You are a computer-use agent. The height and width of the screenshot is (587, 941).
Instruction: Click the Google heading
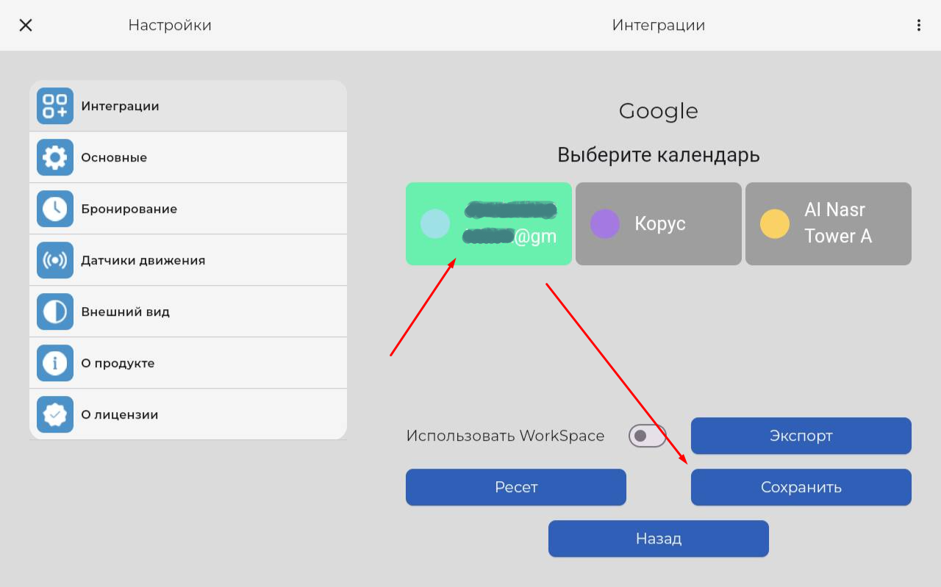659,111
